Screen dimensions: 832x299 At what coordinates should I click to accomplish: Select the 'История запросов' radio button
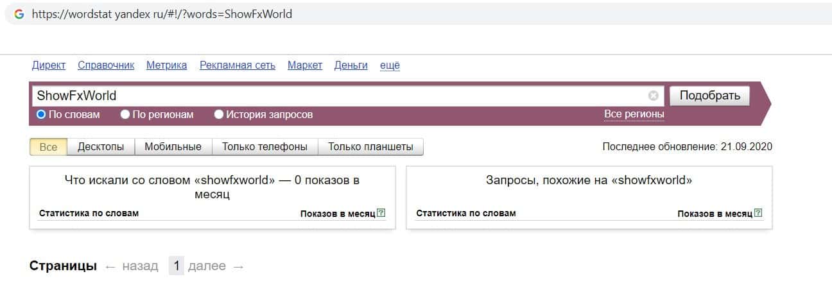(x=219, y=115)
